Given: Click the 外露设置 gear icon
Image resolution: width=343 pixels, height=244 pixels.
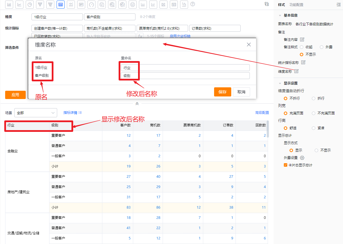Looking at the screenshot, I should tap(302, 158).
